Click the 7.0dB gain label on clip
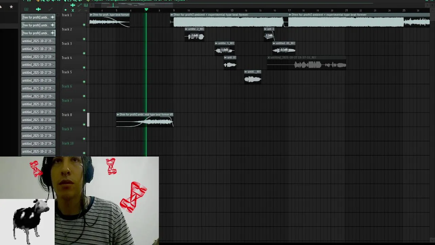The image size is (435, 245). [194, 36]
